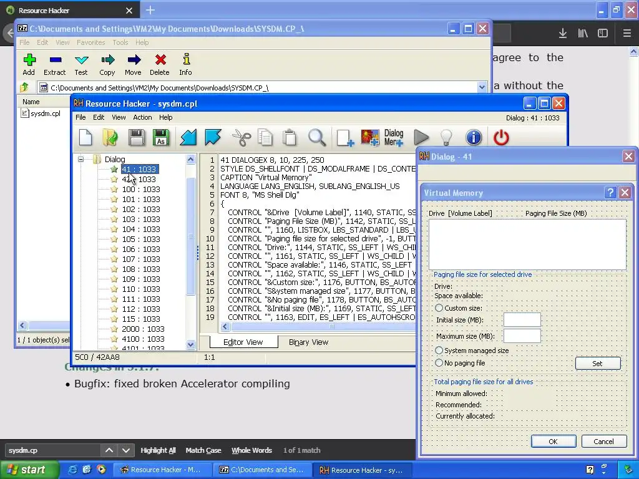
Task: Click Highlight All in the find bar
Action: pos(158,450)
